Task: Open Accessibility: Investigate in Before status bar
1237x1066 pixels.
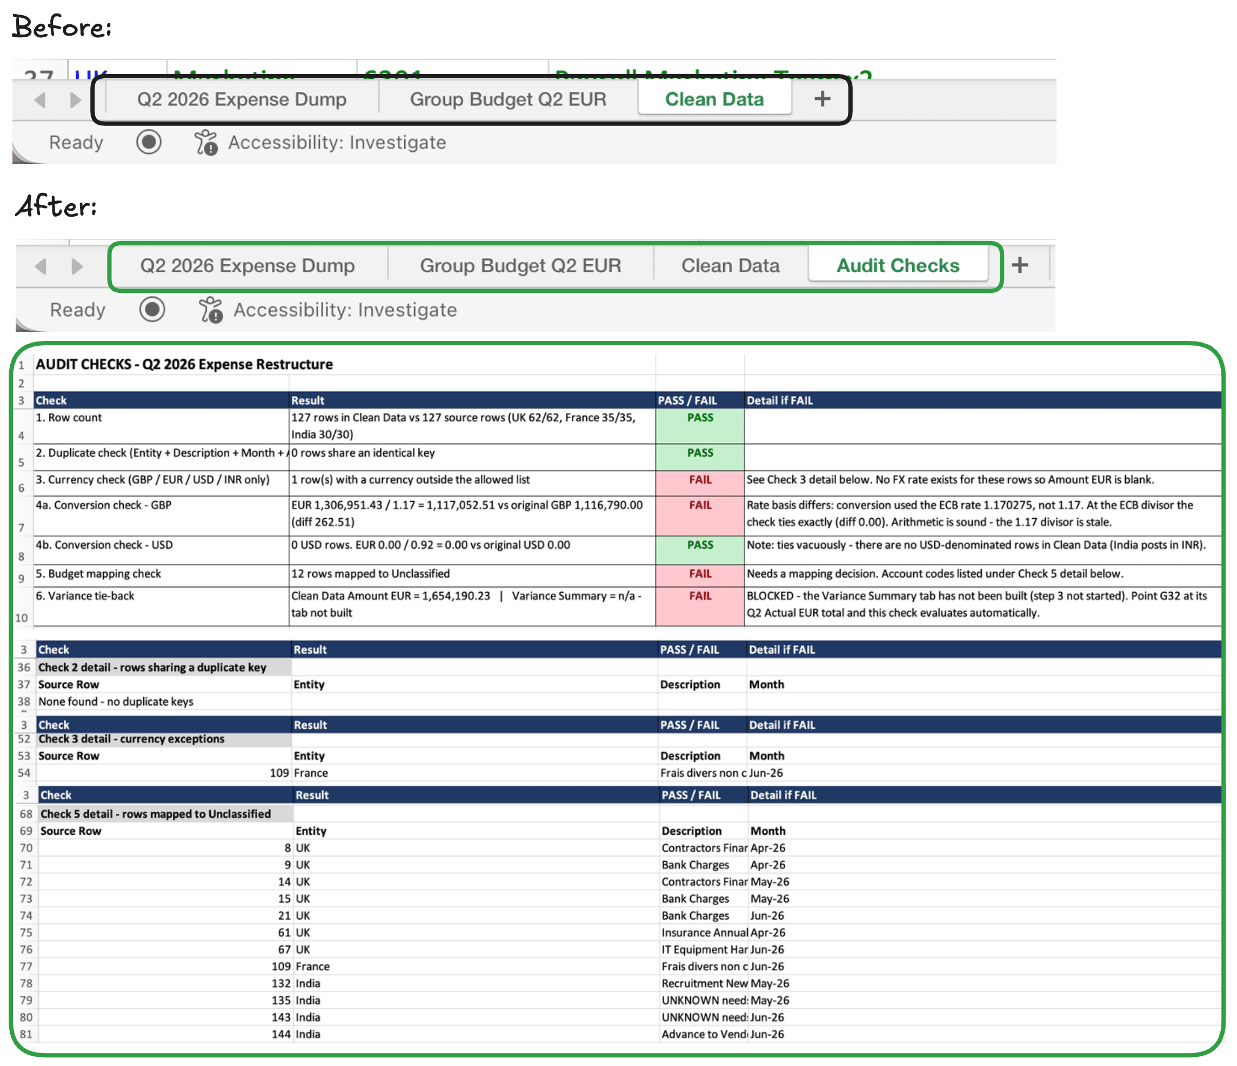Action: [320, 142]
